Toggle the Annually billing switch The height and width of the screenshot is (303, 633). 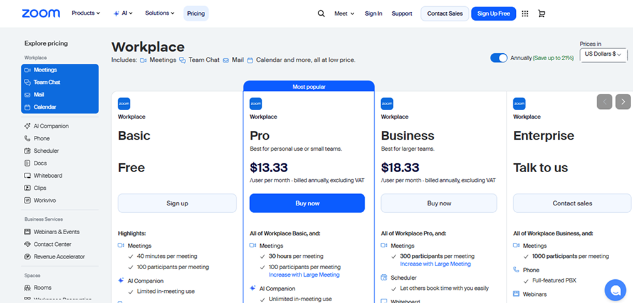499,58
